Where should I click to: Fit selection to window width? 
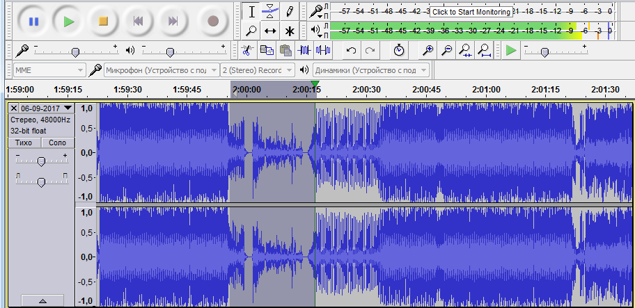click(465, 51)
